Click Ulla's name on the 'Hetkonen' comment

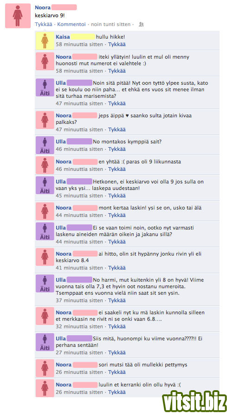tap(61, 182)
